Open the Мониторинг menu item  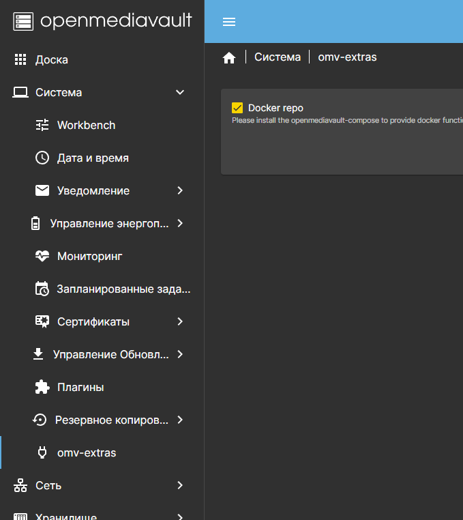(x=102, y=256)
